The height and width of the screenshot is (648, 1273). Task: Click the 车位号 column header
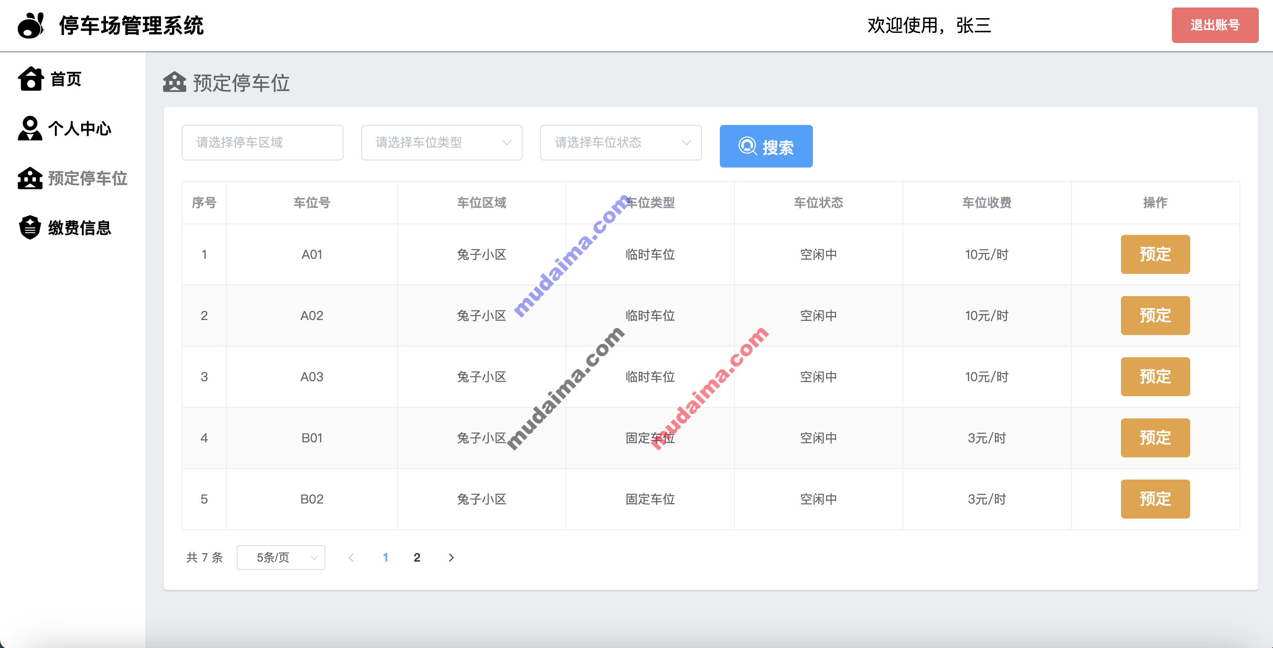(x=312, y=203)
